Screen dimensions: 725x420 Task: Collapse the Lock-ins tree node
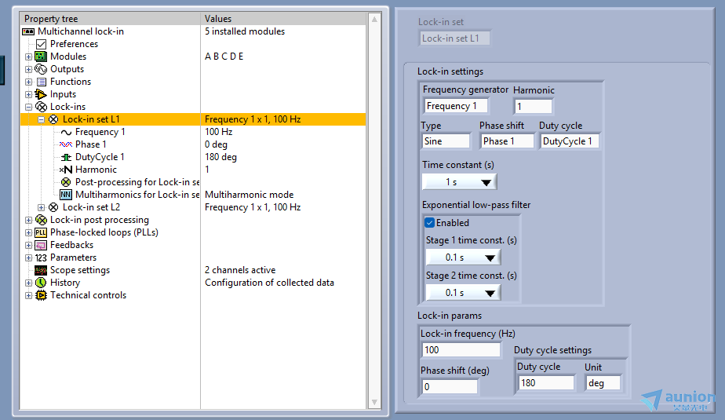coord(29,107)
